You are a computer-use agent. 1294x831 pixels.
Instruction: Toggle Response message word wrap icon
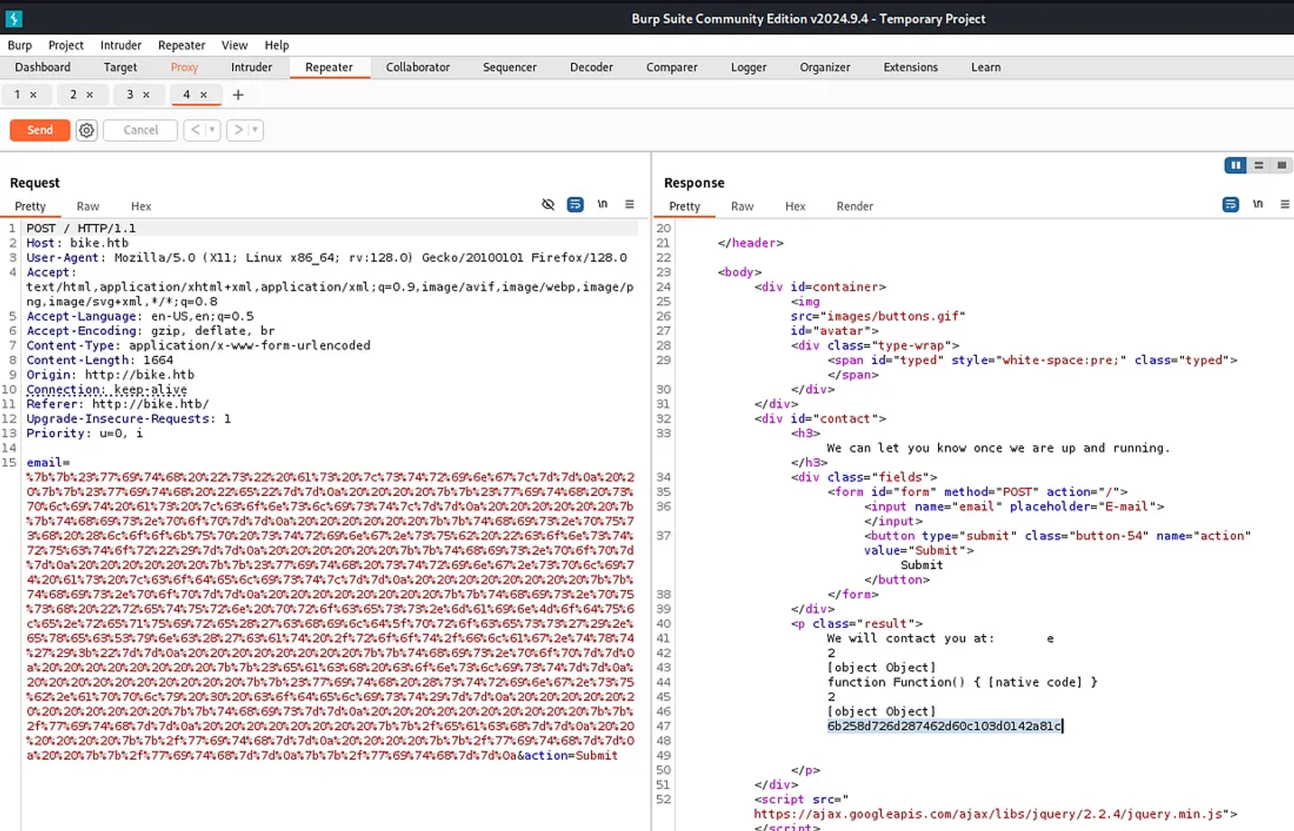coord(1230,205)
